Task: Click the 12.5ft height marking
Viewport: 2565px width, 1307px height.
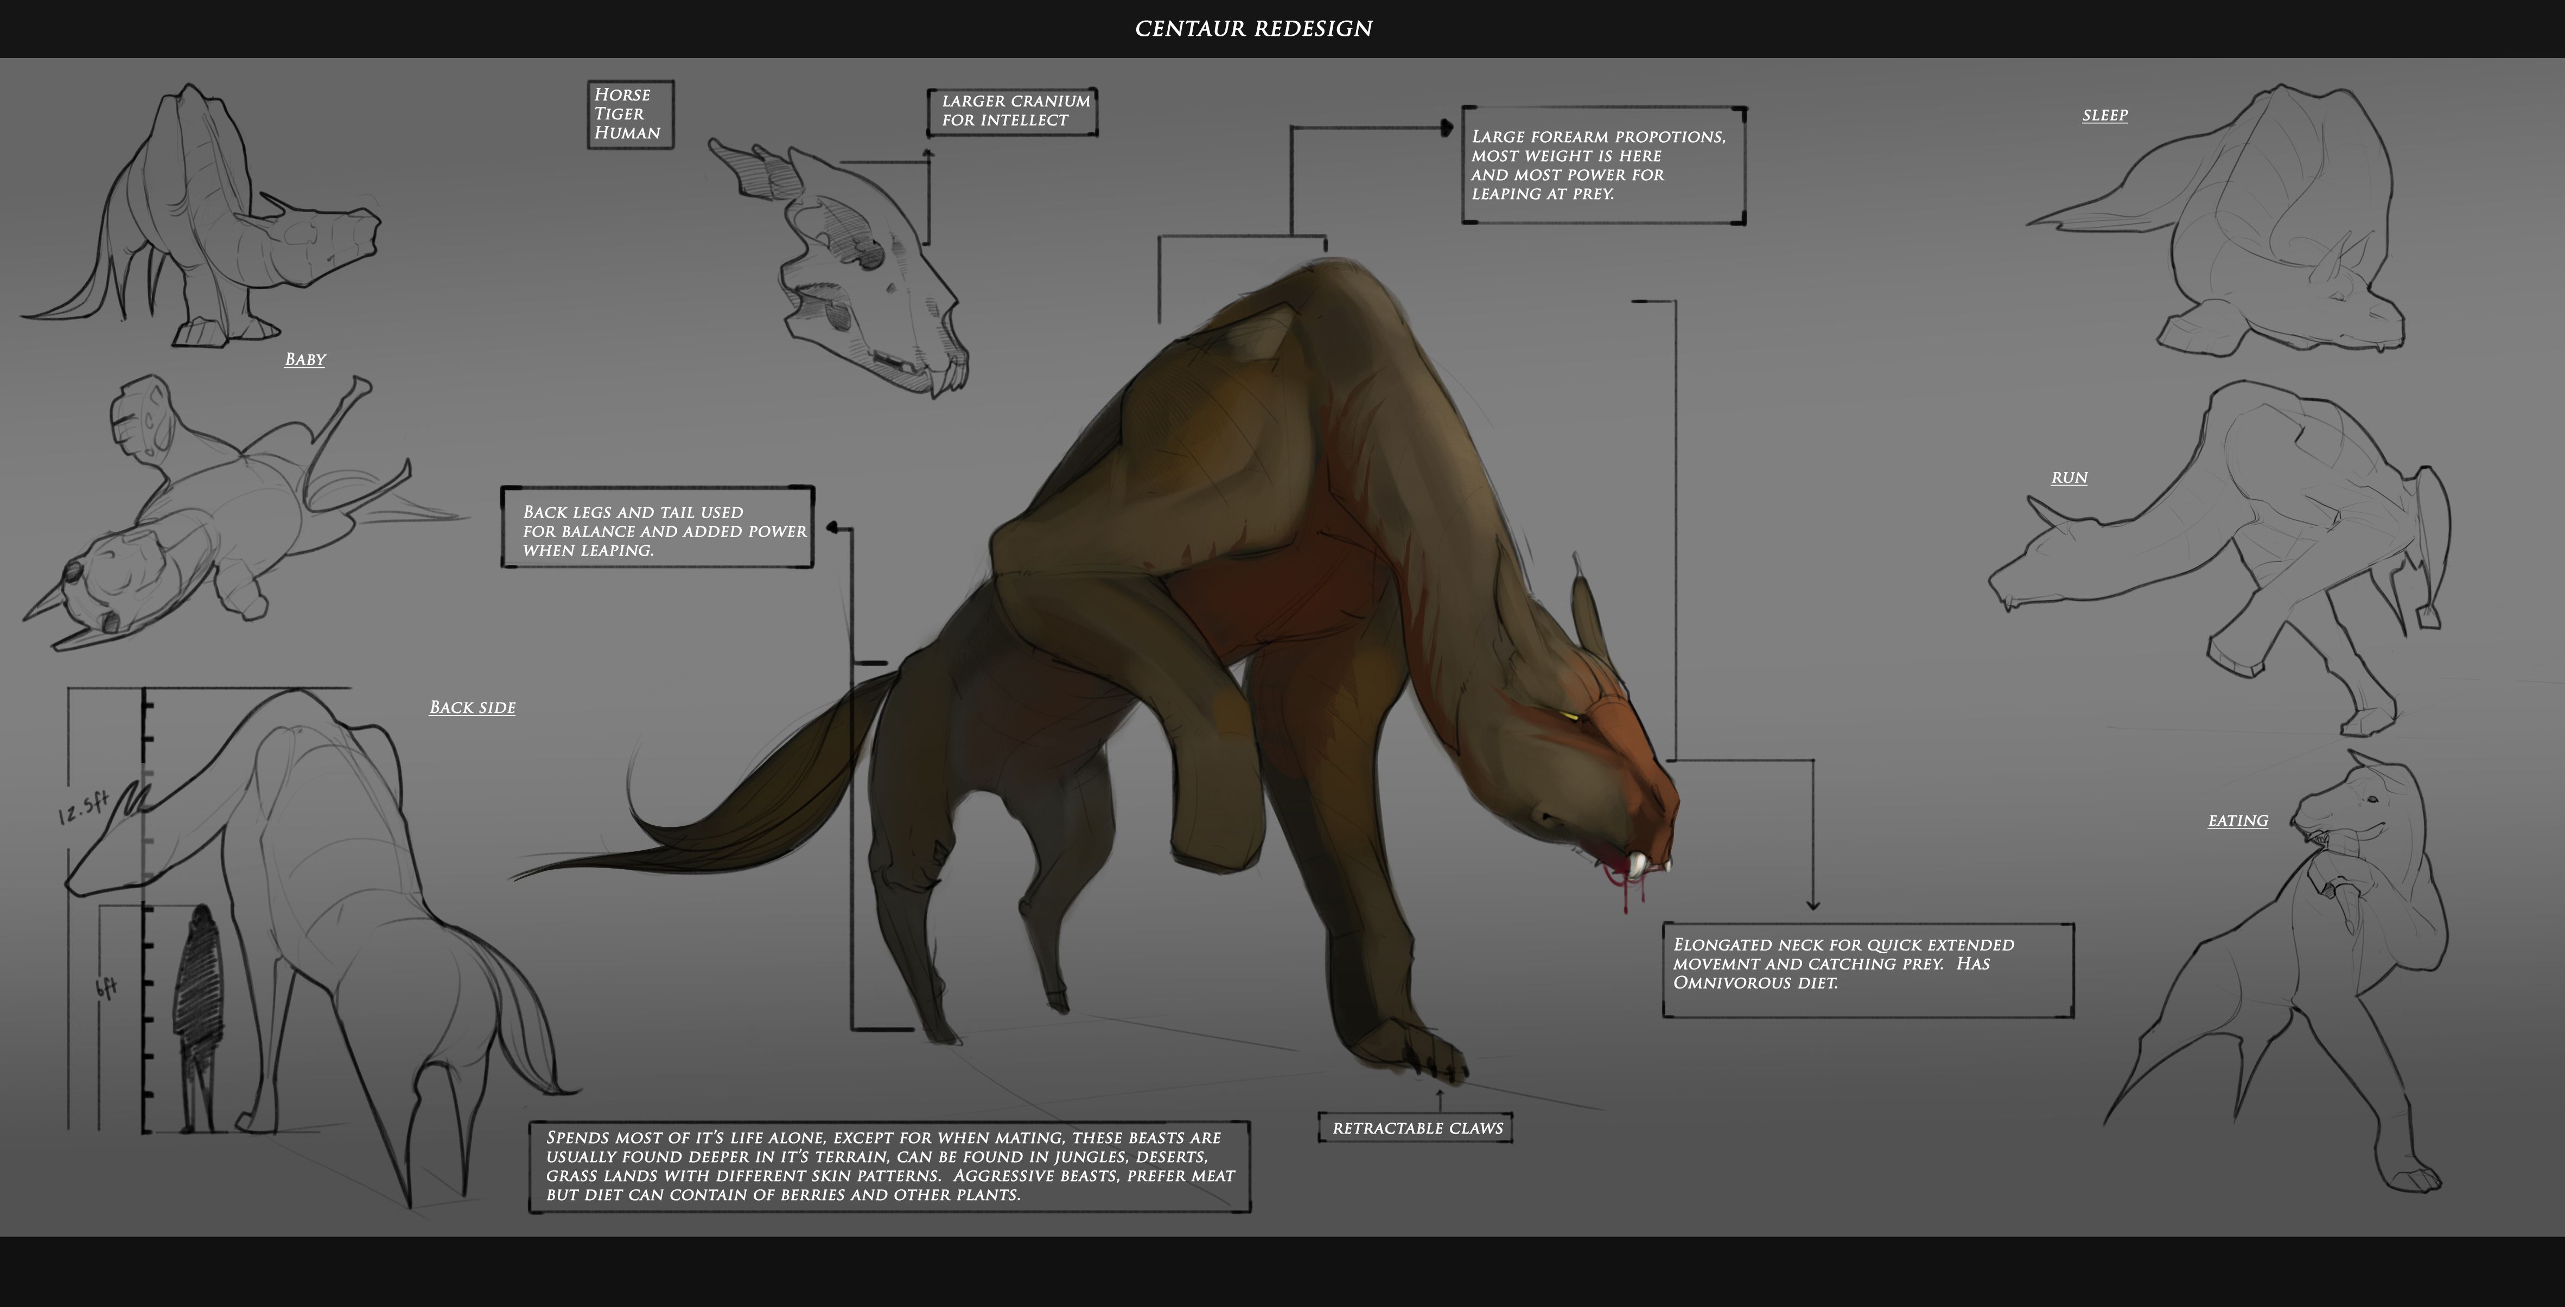Action: point(84,806)
